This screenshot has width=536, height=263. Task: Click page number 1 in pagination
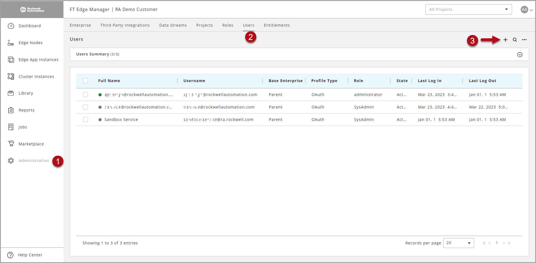[497, 243]
